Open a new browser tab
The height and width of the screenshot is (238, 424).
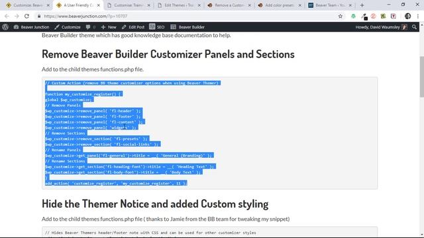(x=362, y=5)
